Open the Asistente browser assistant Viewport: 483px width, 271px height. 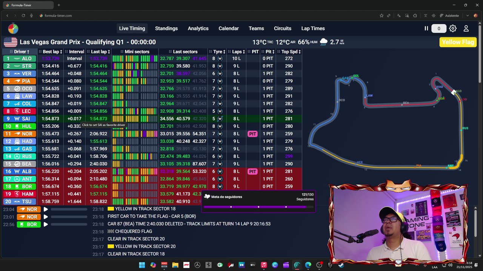click(x=449, y=15)
